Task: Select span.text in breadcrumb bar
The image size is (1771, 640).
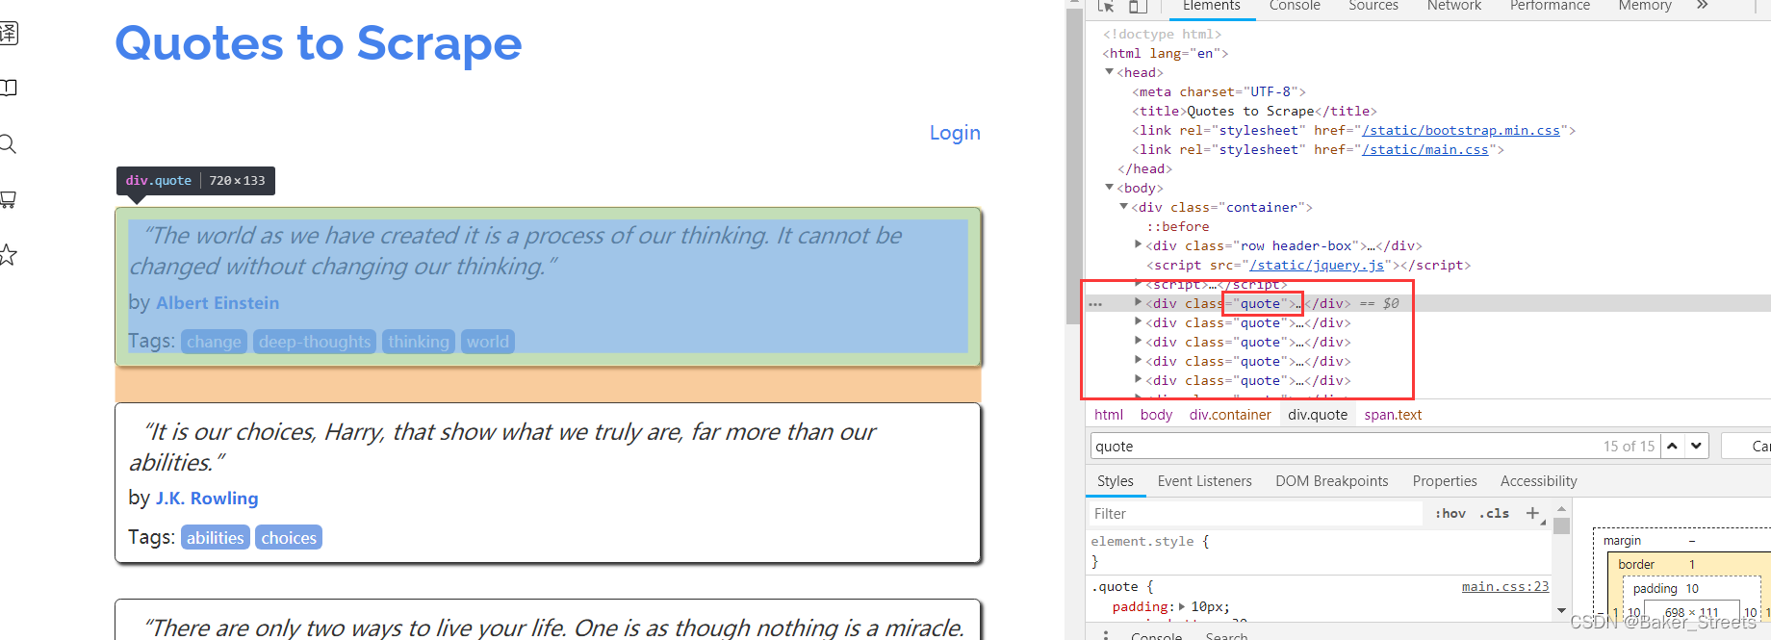Action: pyautogui.click(x=1393, y=415)
